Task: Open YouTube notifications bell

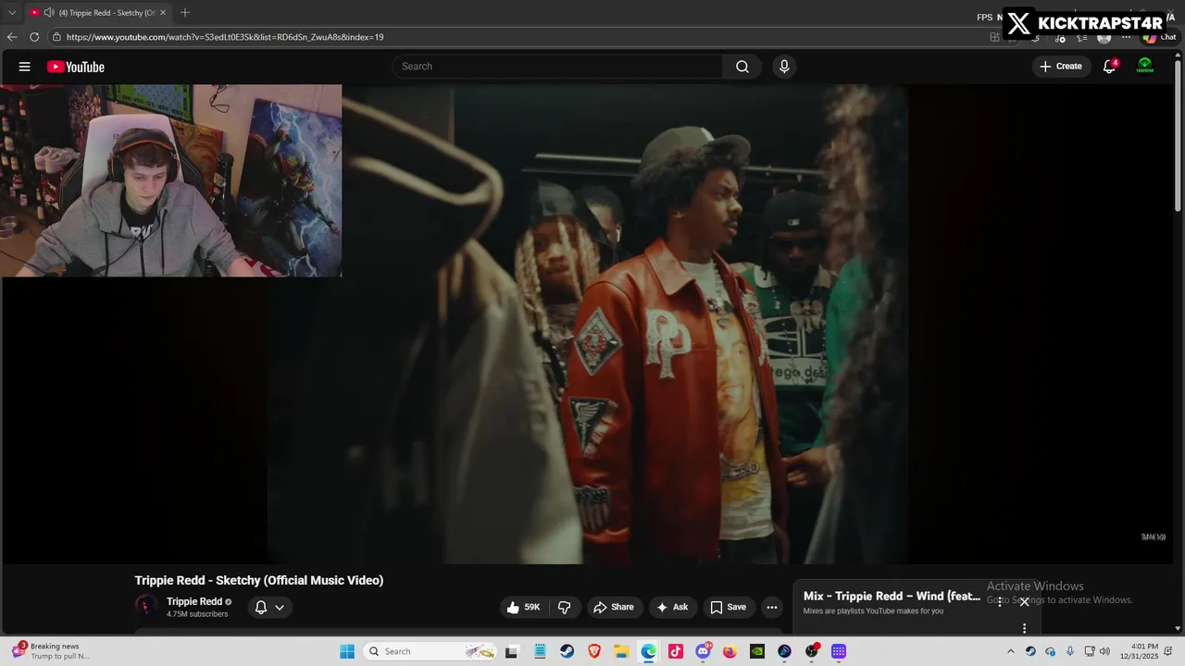Action: [1109, 67]
